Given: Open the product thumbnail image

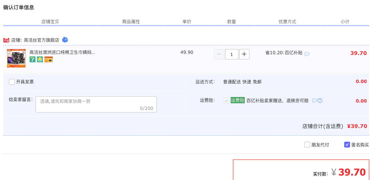Looking at the screenshot, I should [x=16, y=58].
